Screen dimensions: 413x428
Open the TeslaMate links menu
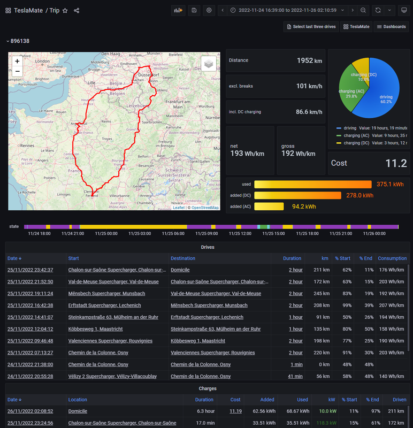click(x=356, y=27)
